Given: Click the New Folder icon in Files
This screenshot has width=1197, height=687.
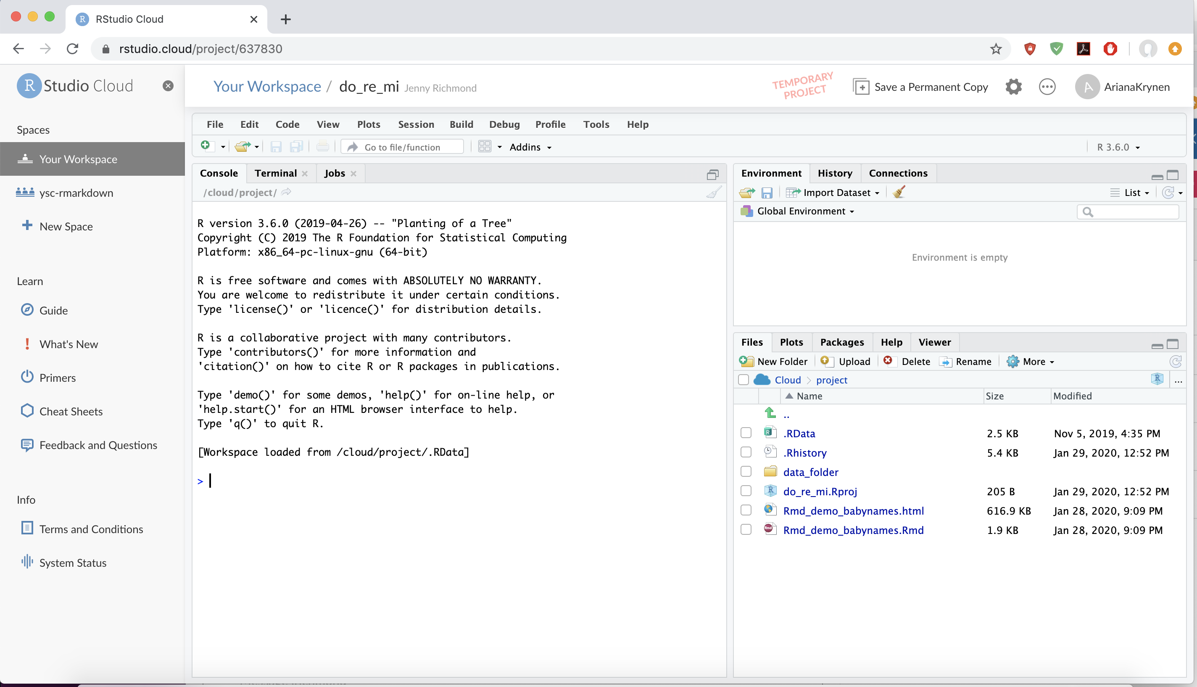Looking at the screenshot, I should pyautogui.click(x=746, y=362).
